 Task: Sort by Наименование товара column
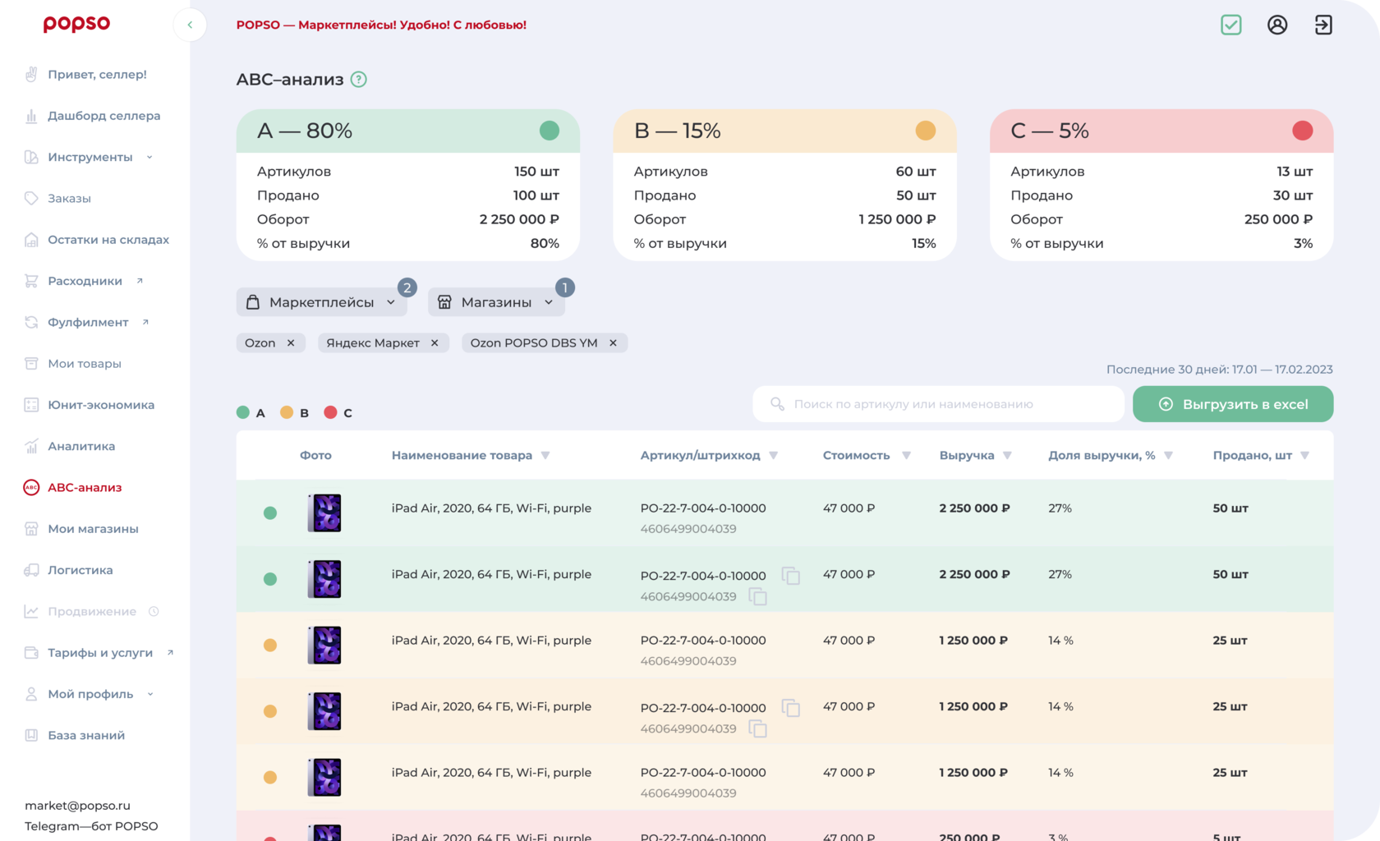(x=545, y=456)
